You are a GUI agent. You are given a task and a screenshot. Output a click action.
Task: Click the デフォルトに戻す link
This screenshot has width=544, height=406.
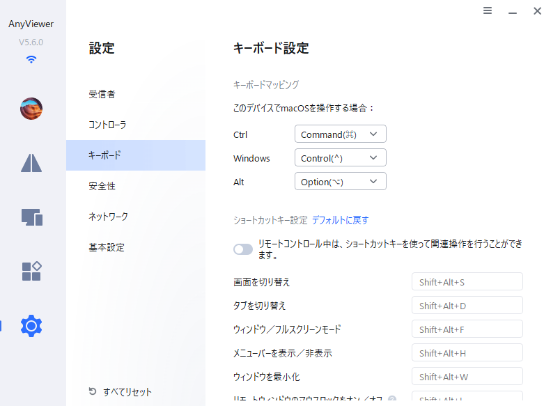coord(341,220)
